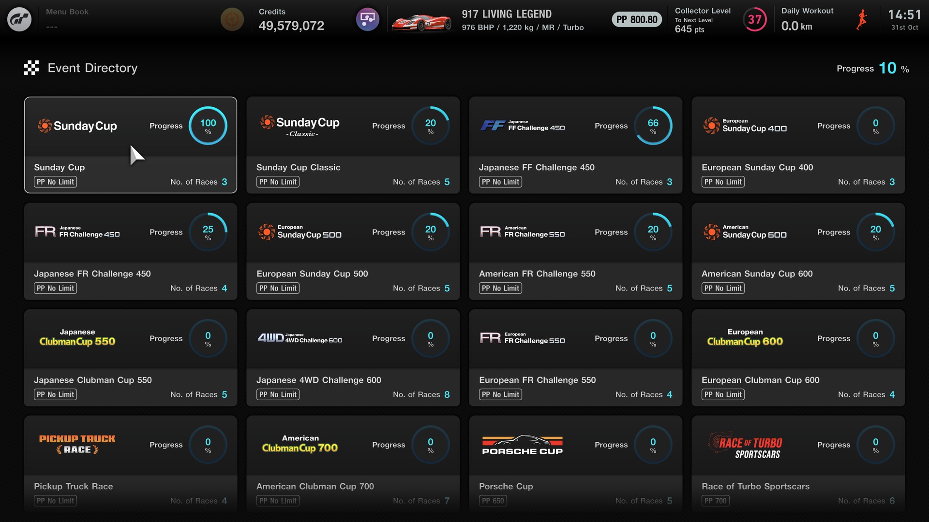Click the Daily Workout runner icon
Screen dimensions: 929x522
click(861, 20)
